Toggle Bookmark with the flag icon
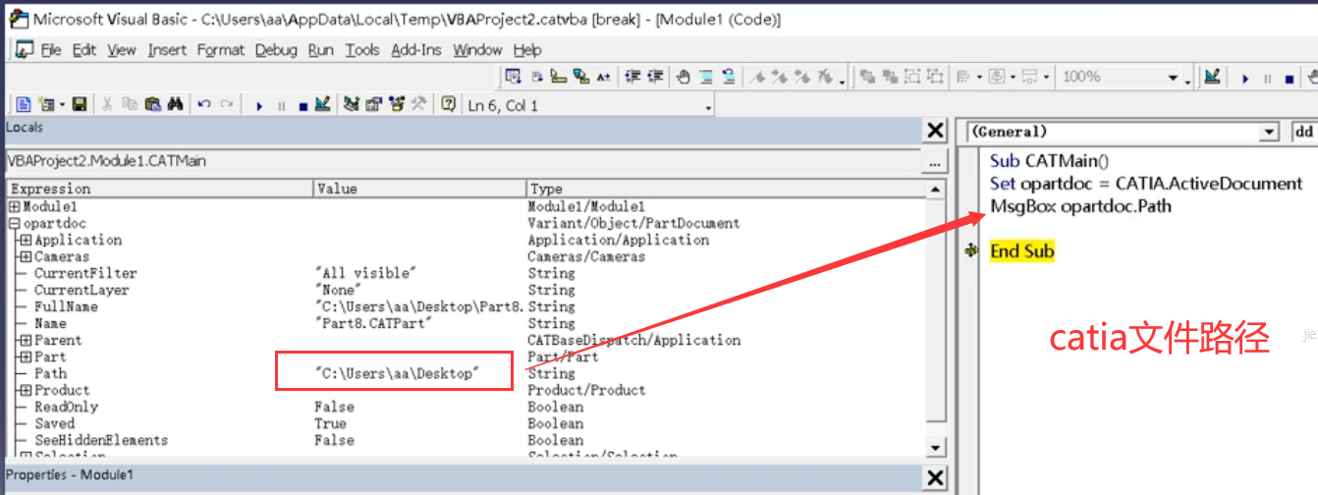 tap(757, 77)
